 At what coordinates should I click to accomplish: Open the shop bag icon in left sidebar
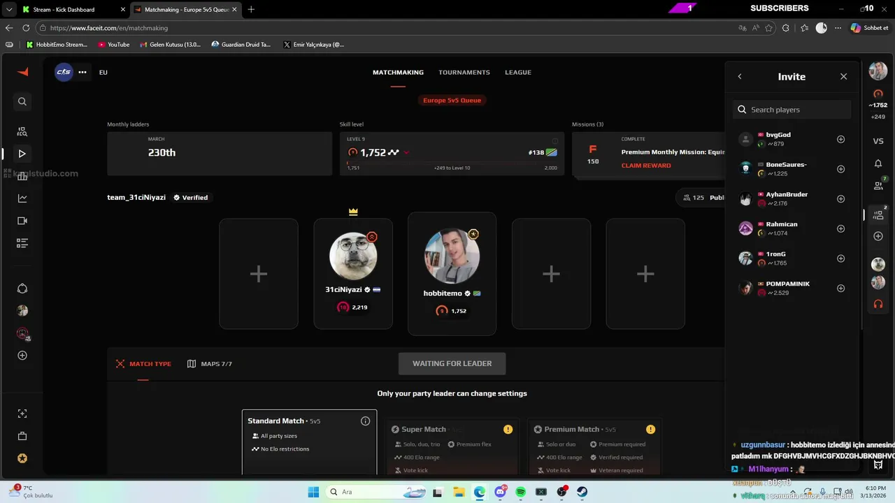22,436
